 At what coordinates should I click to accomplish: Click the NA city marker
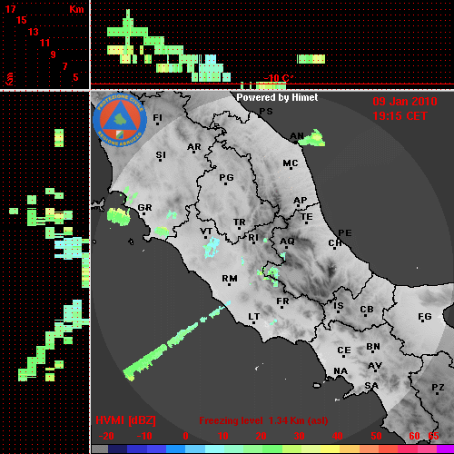[340, 377]
